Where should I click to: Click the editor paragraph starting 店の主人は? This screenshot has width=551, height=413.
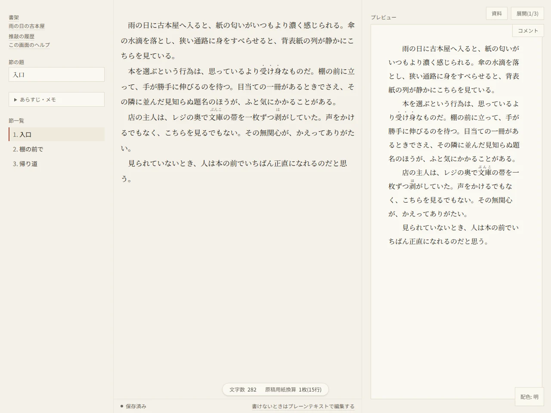click(x=238, y=133)
